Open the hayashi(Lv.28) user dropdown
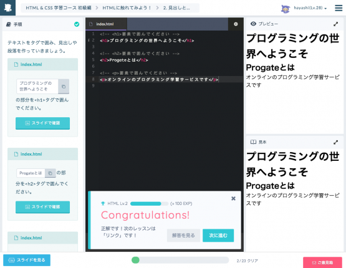 (310, 8)
